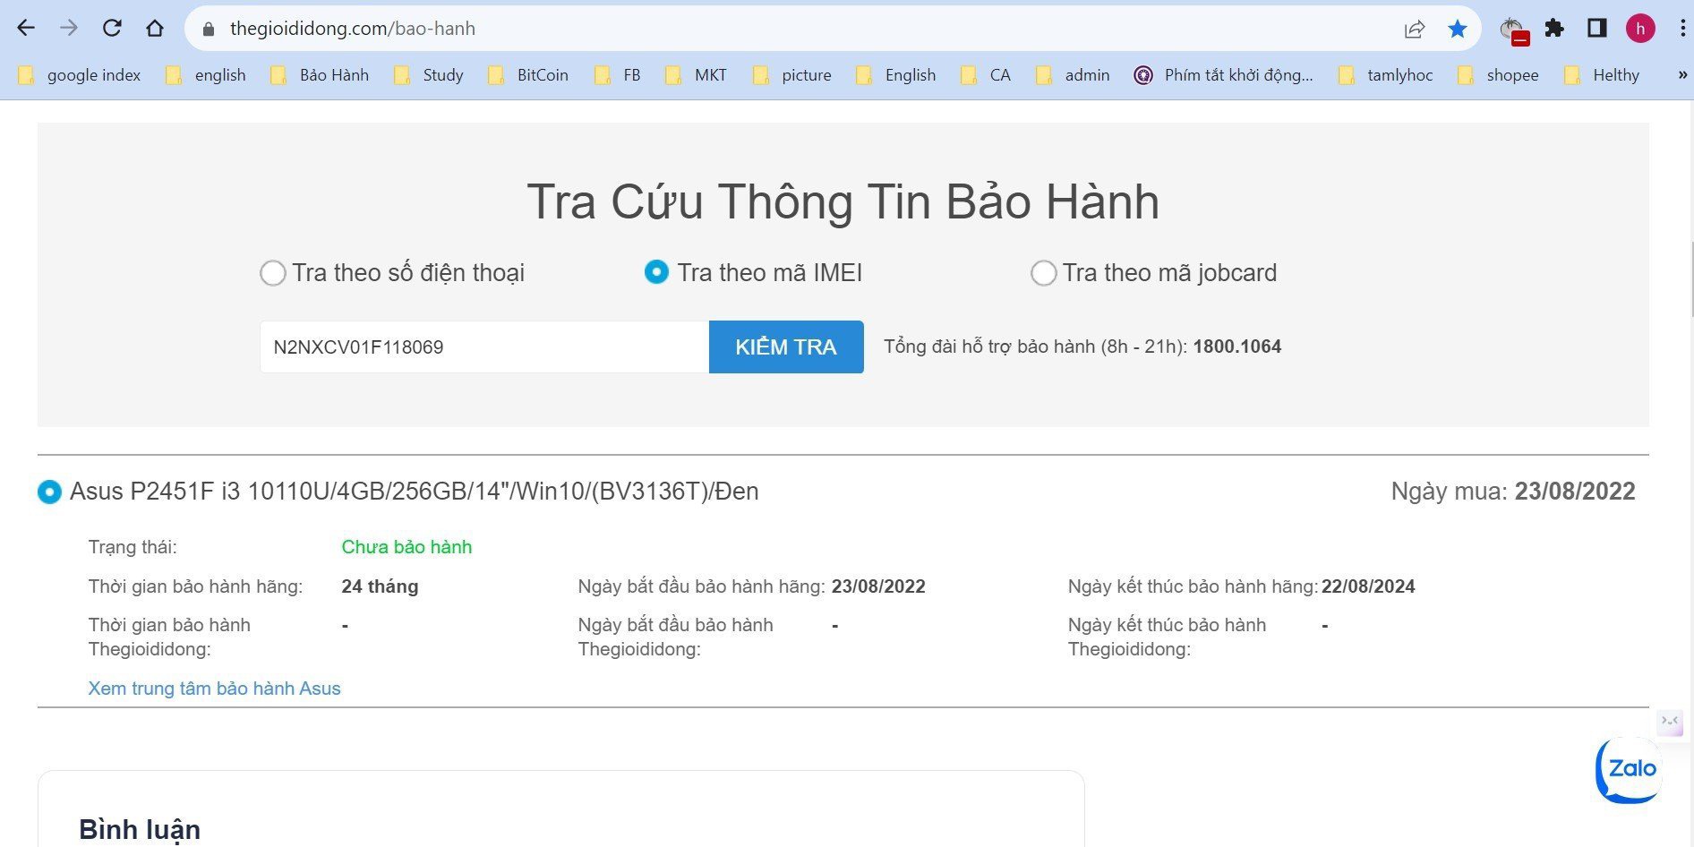The image size is (1694, 847).
Task: Select 'Tra theo số điện thoại' option
Action: click(272, 273)
